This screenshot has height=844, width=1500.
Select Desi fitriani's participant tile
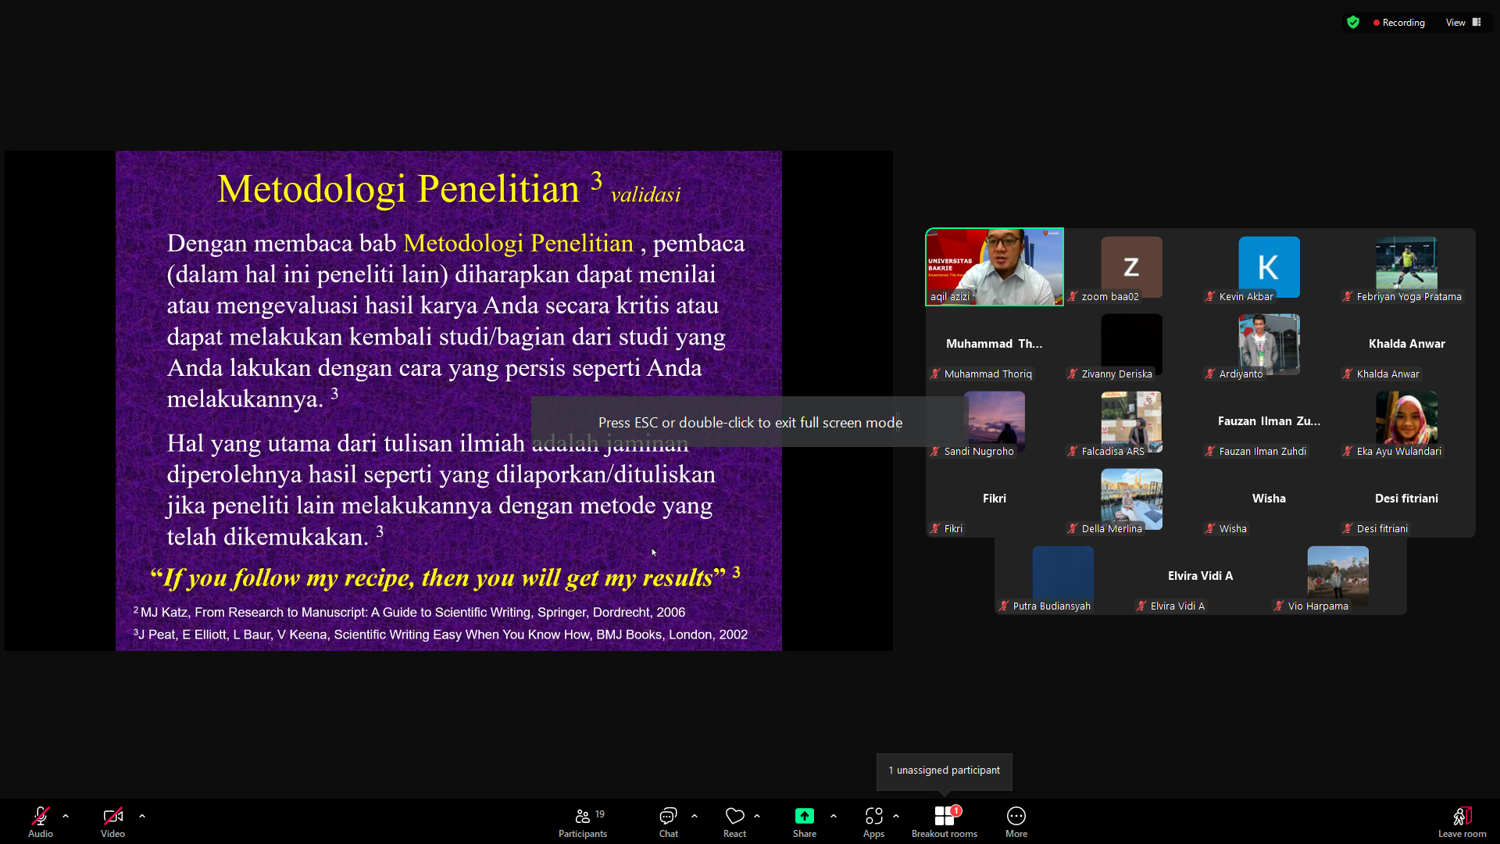pos(1407,499)
